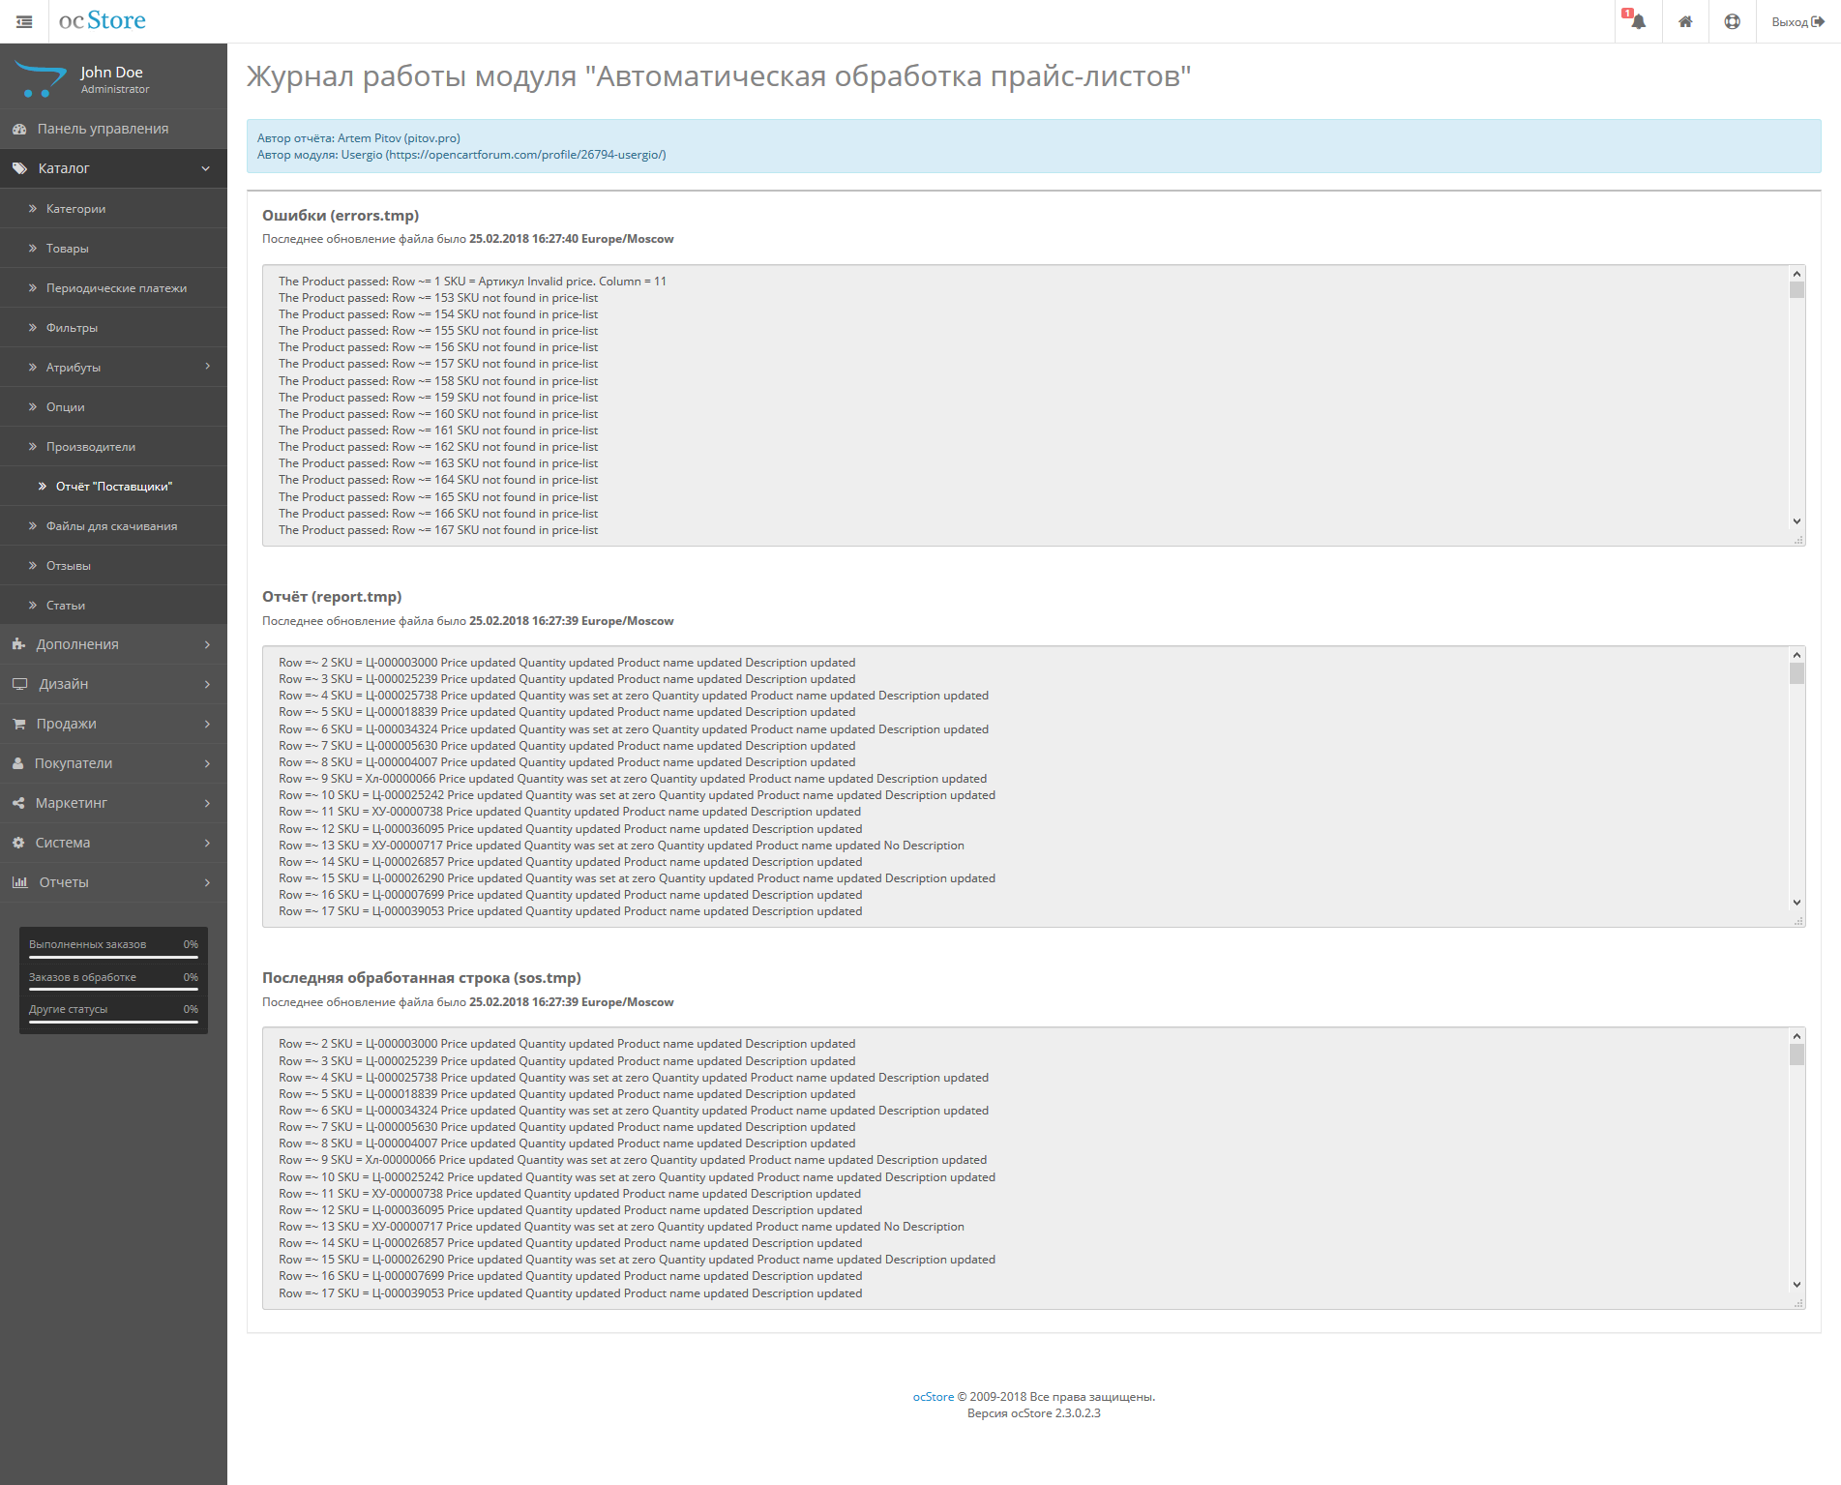Open the ocStore footer link
The image size is (1841, 1485).
[933, 1396]
